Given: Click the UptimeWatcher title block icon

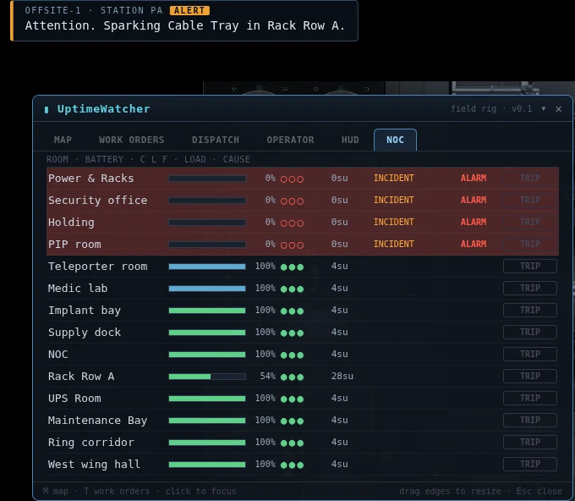Looking at the screenshot, I should coord(47,109).
